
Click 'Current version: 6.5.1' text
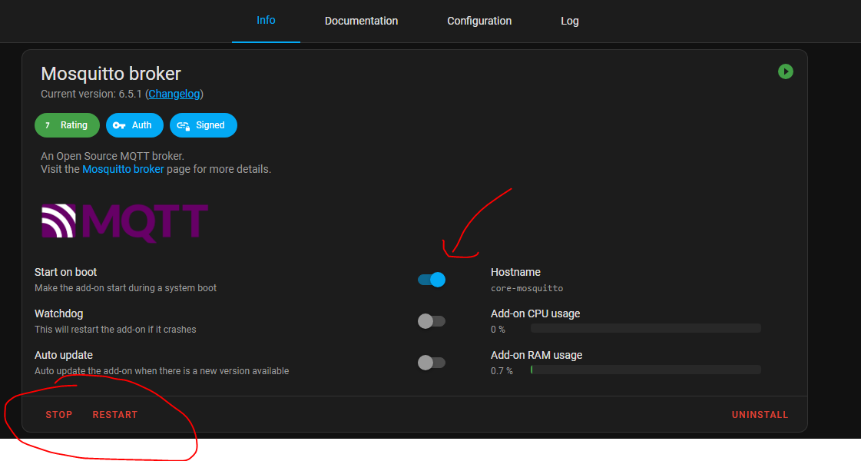tap(91, 94)
